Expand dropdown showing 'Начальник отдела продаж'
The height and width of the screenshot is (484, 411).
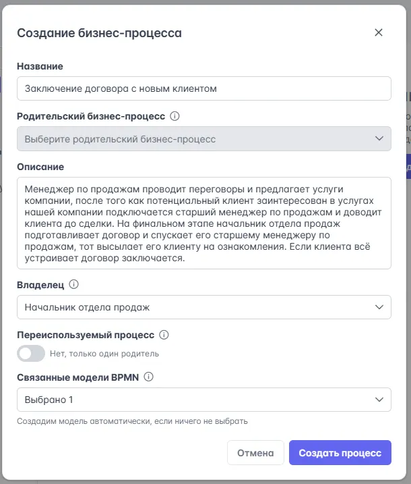(195, 308)
